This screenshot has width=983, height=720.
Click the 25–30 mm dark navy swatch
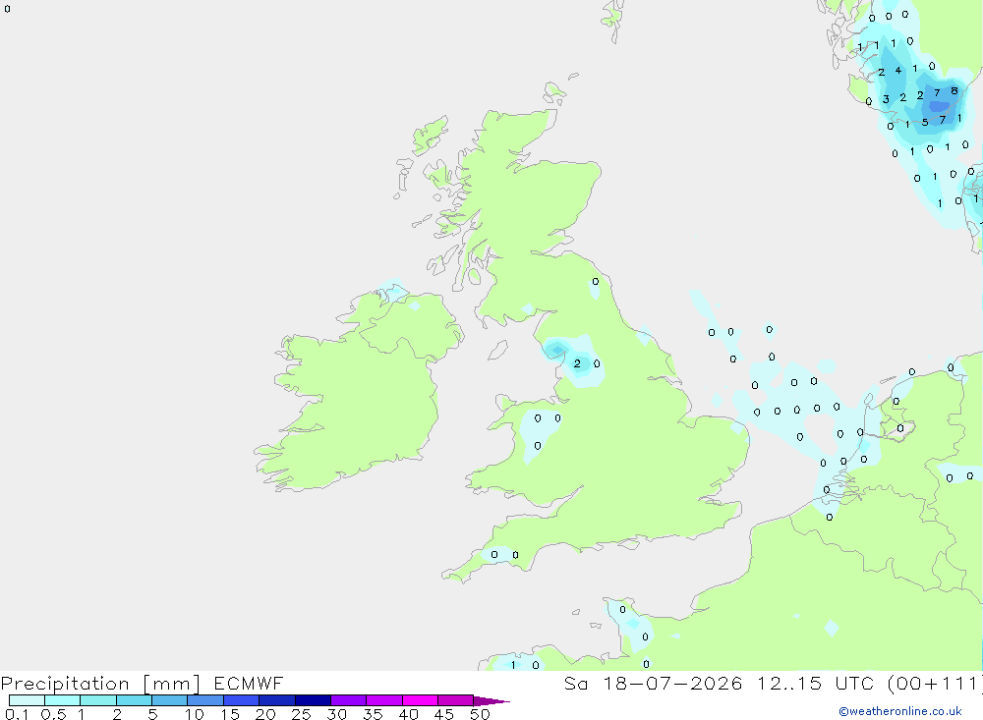click(313, 700)
